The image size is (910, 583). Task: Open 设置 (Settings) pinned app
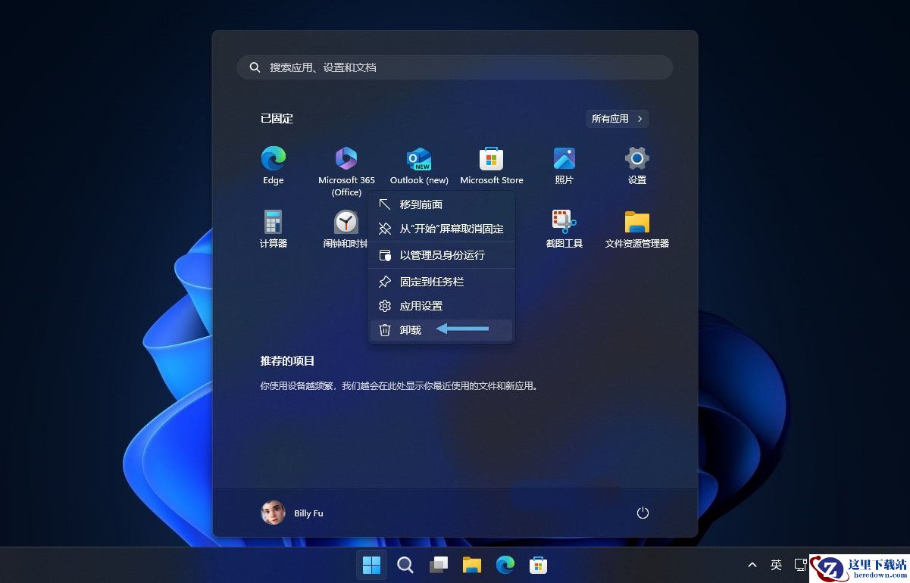click(636, 165)
